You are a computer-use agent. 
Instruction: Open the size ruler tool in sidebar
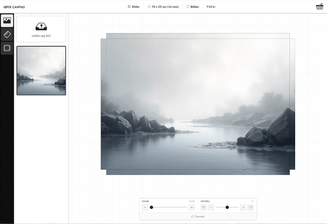7,34
